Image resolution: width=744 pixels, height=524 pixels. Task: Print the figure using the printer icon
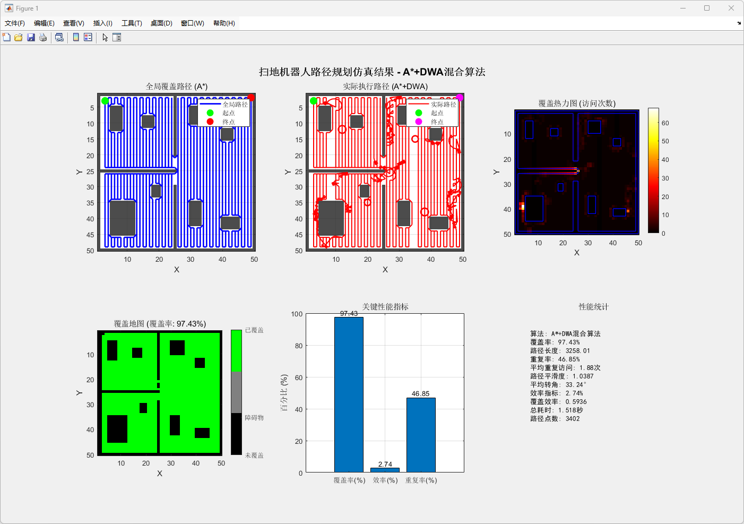coord(43,37)
